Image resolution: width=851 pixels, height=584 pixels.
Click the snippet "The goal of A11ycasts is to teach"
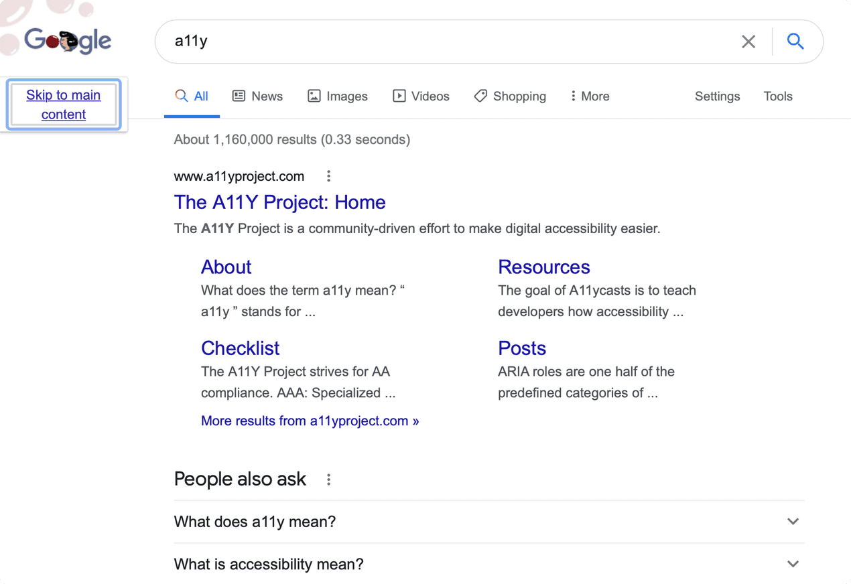pos(597,291)
